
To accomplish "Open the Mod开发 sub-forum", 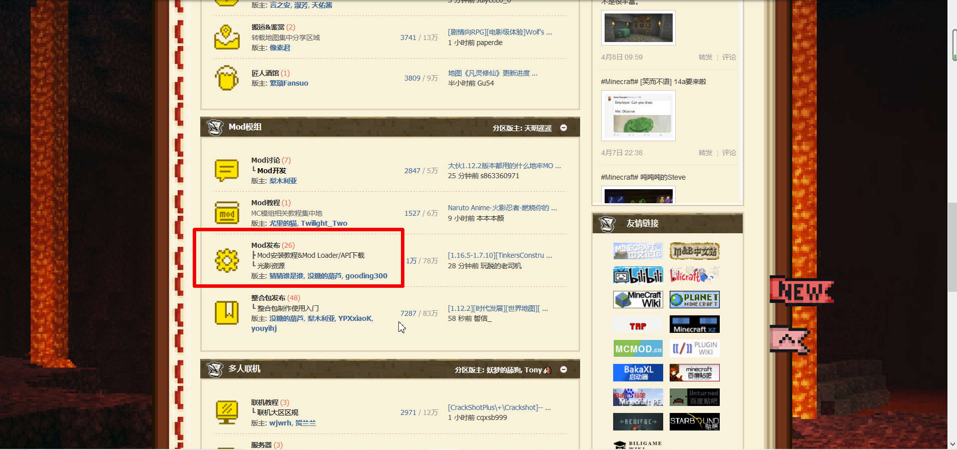I will pyautogui.click(x=272, y=171).
